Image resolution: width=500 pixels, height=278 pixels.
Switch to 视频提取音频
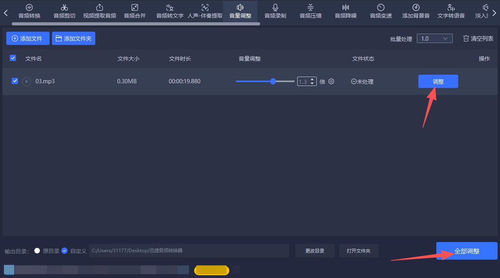99,11
